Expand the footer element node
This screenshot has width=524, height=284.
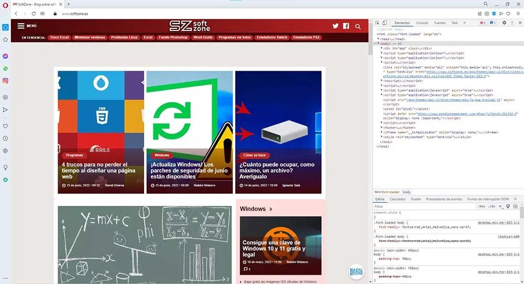point(381,128)
